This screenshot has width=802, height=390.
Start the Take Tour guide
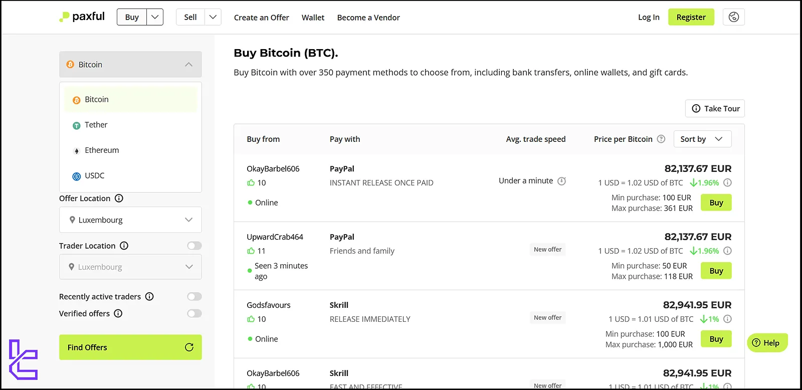(x=715, y=108)
